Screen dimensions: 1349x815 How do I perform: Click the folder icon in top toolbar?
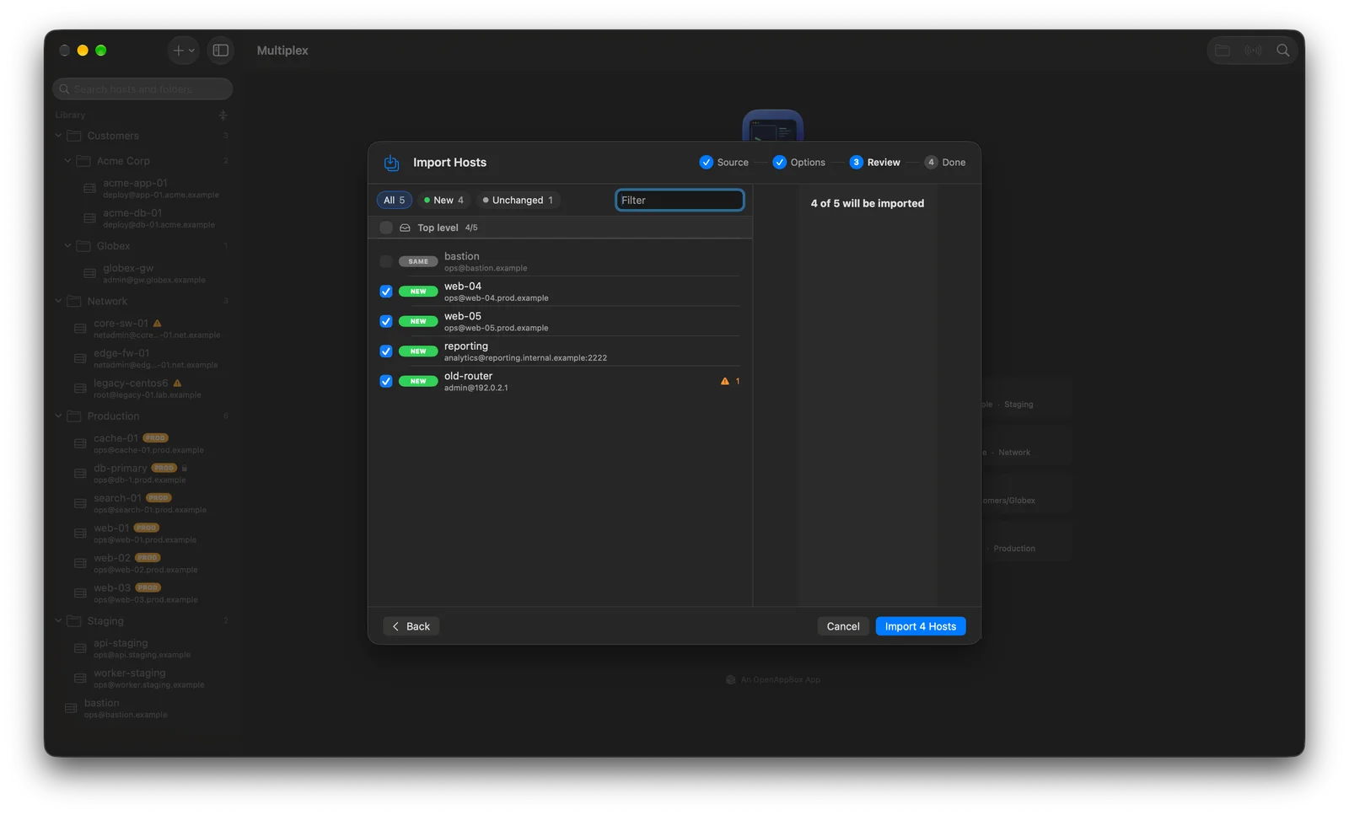(1223, 51)
